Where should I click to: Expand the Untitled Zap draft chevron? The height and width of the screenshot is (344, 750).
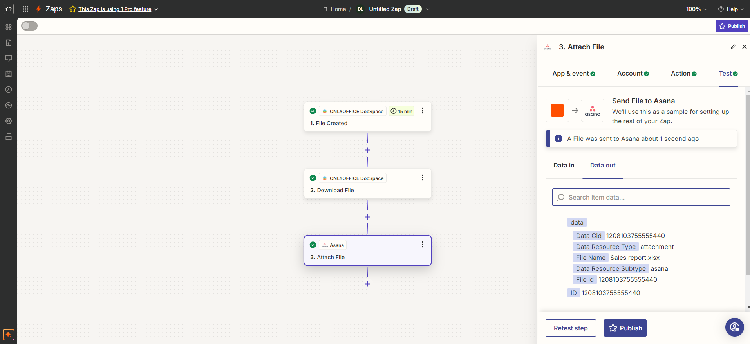click(428, 9)
